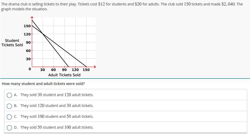This screenshot has width=250, height=140.
Task: Select radio button for option A
Action: pyautogui.click(x=9, y=95)
